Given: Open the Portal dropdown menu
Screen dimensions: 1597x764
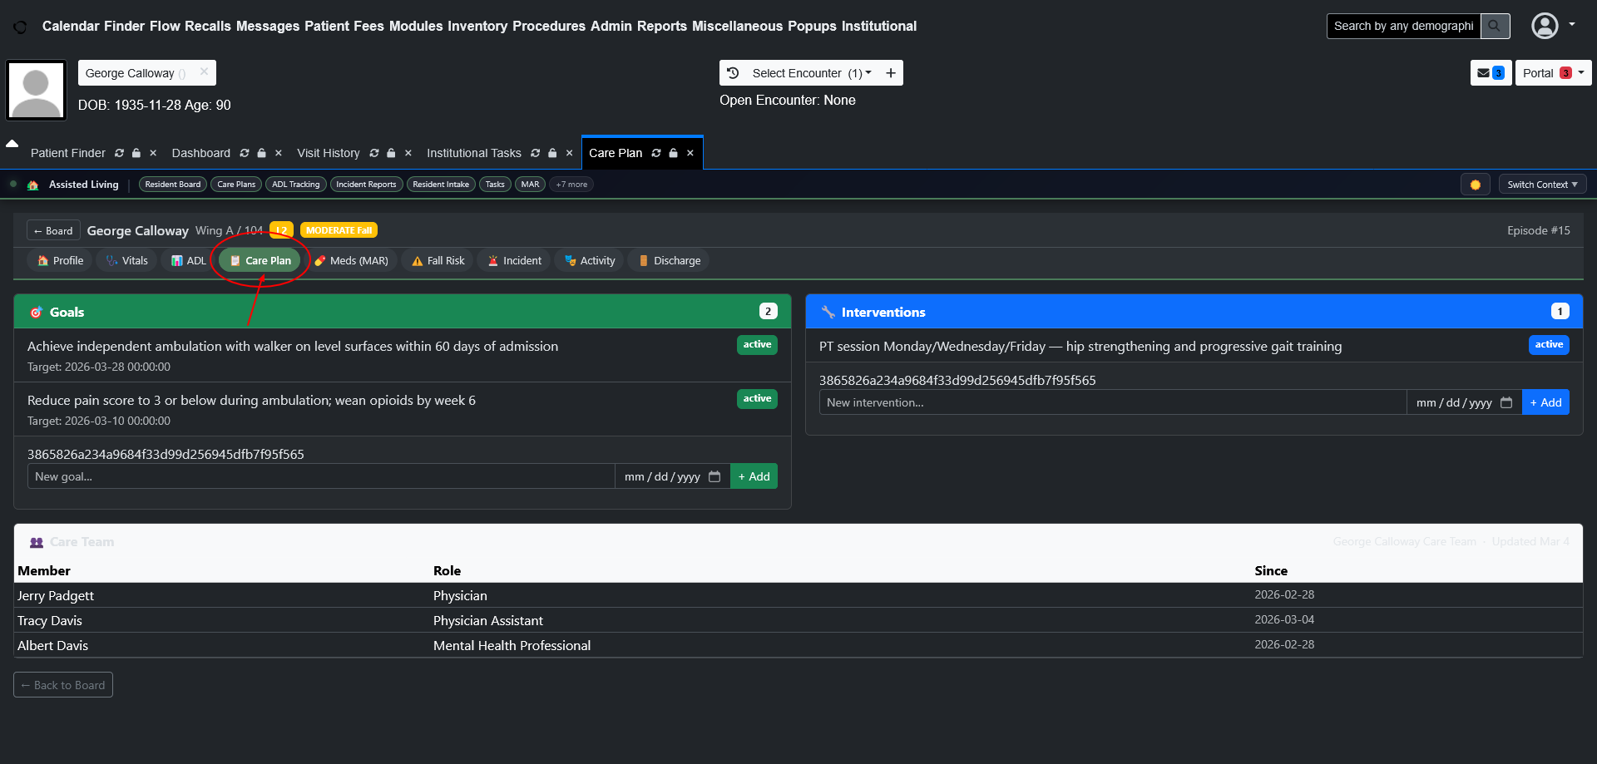Looking at the screenshot, I should pyautogui.click(x=1552, y=73).
